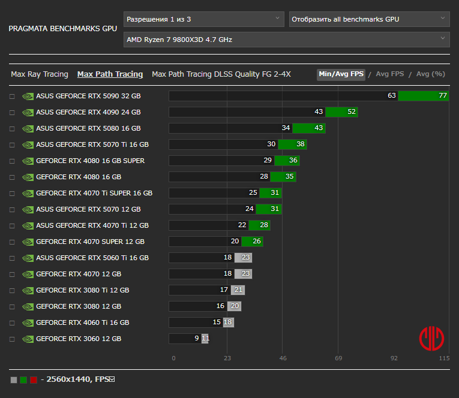The height and width of the screenshot is (398, 459).
Task: Open the resolution dropdown selector
Action: click(x=203, y=19)
